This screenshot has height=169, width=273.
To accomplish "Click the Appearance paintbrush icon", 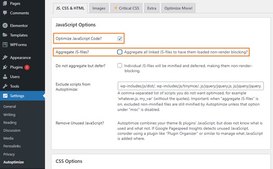I will pyautogui.click(x=5, y=58).
